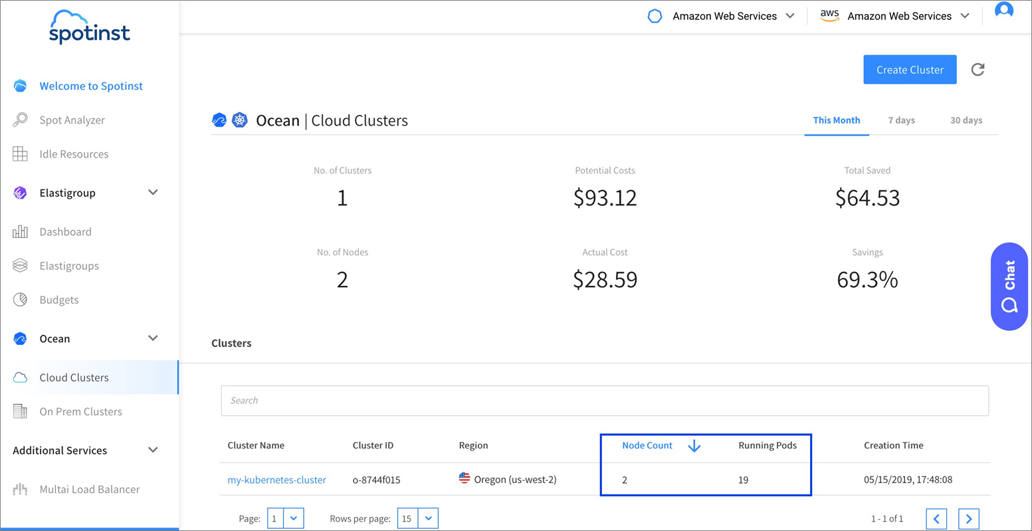
Task: Open the Chat widget
Action: click(1009, 286)
